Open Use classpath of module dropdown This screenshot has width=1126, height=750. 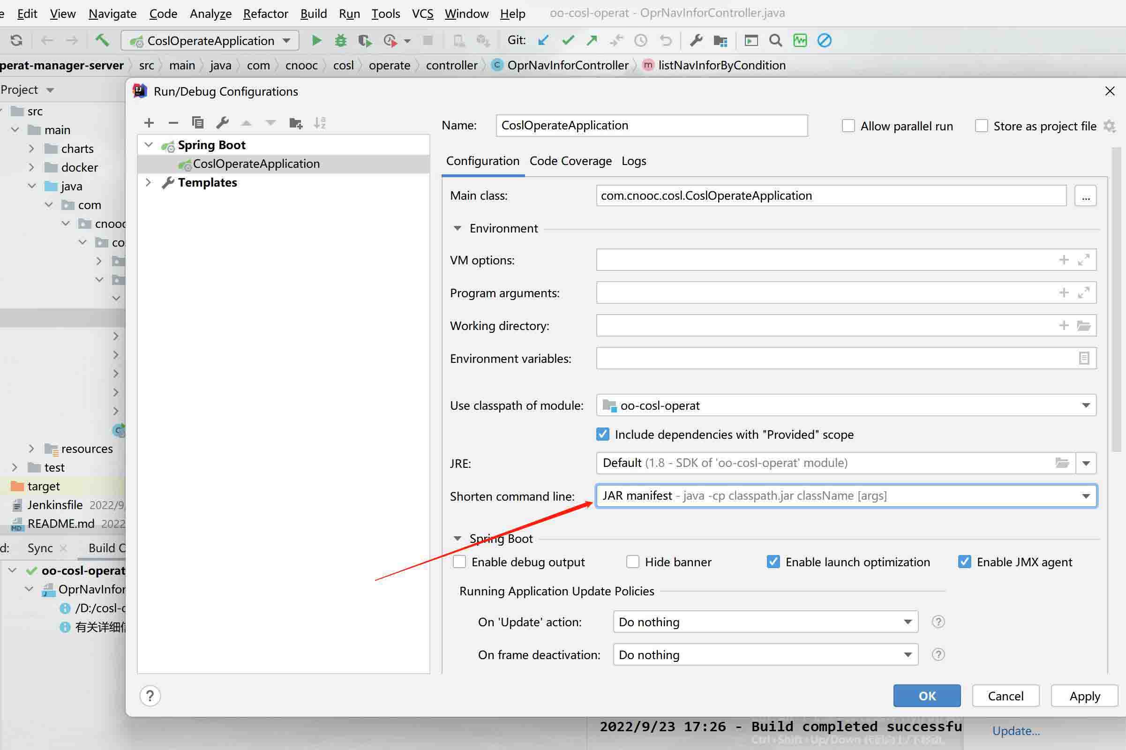pyautogui.click(x=846, y=405)
